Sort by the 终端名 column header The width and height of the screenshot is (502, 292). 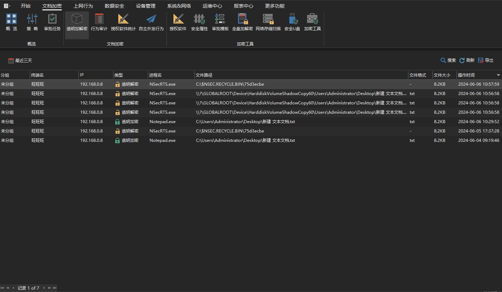tap(54, 75)
